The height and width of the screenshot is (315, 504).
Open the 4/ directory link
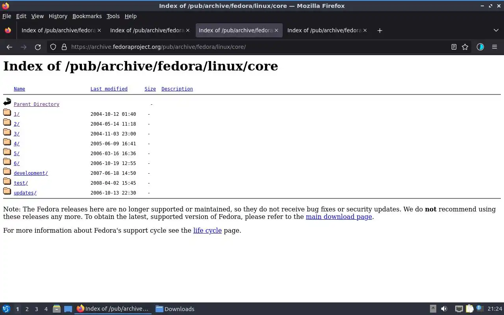(17, 144)
